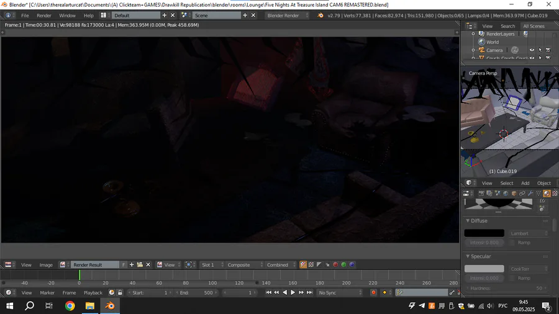The width and height of the screenshot is (559, 314).
Task: Open the Scene selector field
Action: click(217, 16)
